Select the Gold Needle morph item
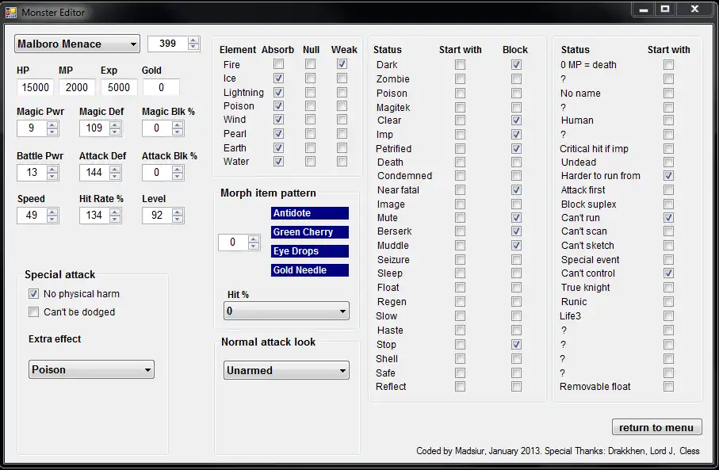Viewport: 719px width, 470px height. click(309, 270)
